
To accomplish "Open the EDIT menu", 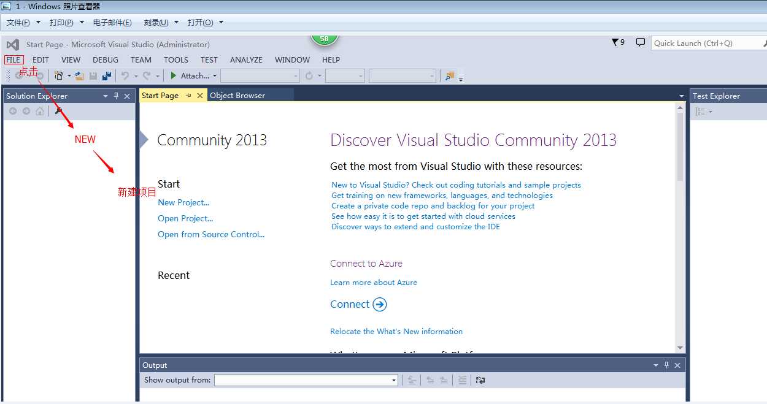I will (x=40, y=59).
